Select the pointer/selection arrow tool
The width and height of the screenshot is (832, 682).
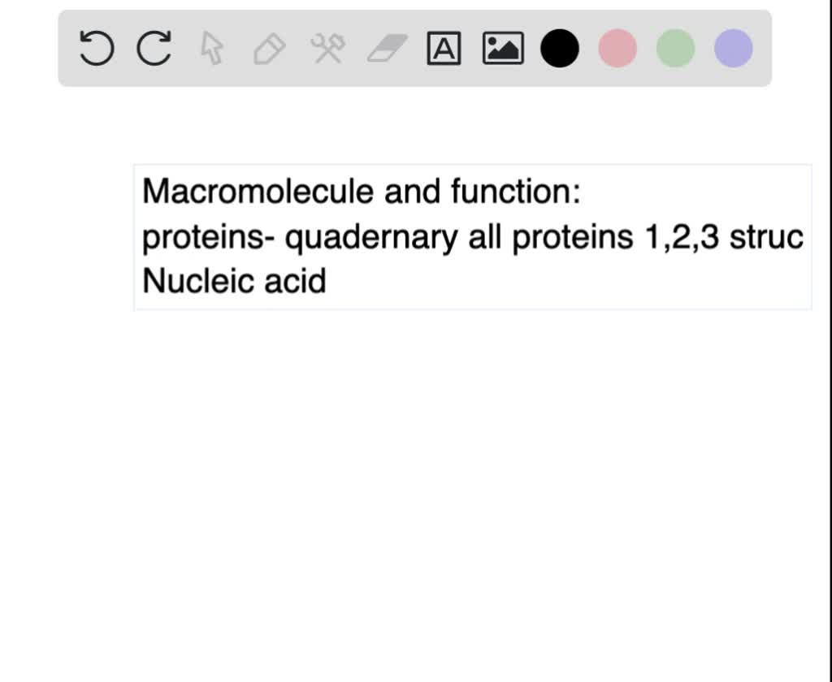[210, 47]
